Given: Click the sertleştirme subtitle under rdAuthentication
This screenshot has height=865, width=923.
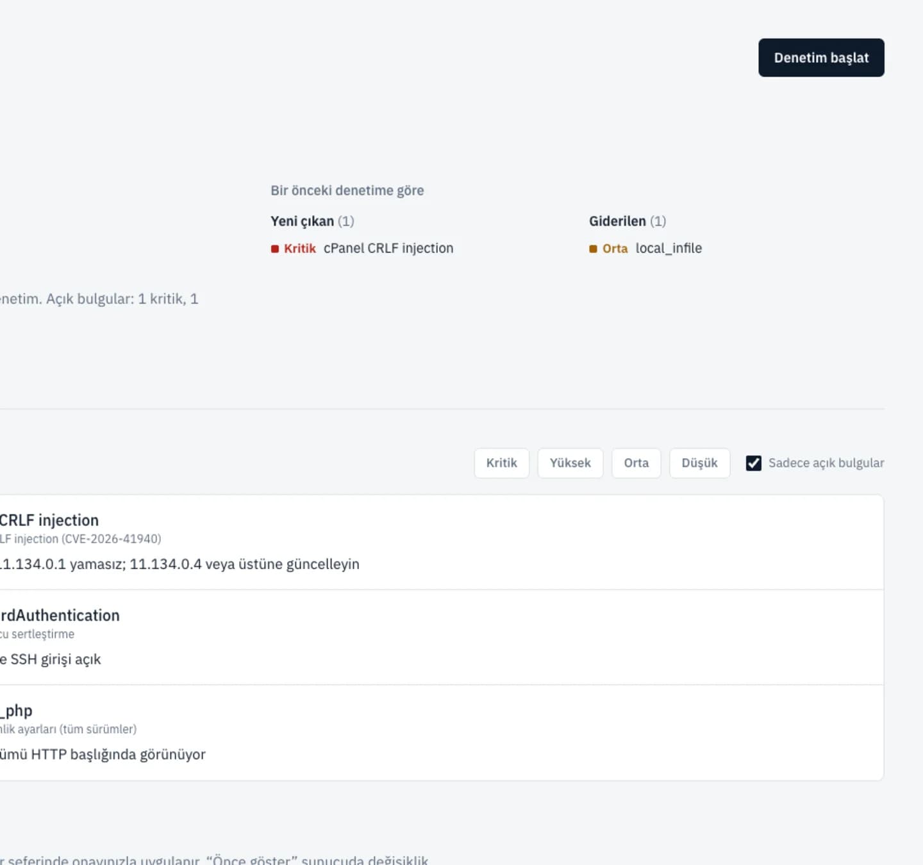Looking at the screenshot, I should click(x=37, y=634).
